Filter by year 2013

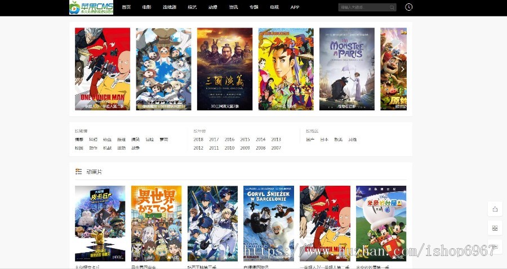pyautogui.click(x=276, y=140)
